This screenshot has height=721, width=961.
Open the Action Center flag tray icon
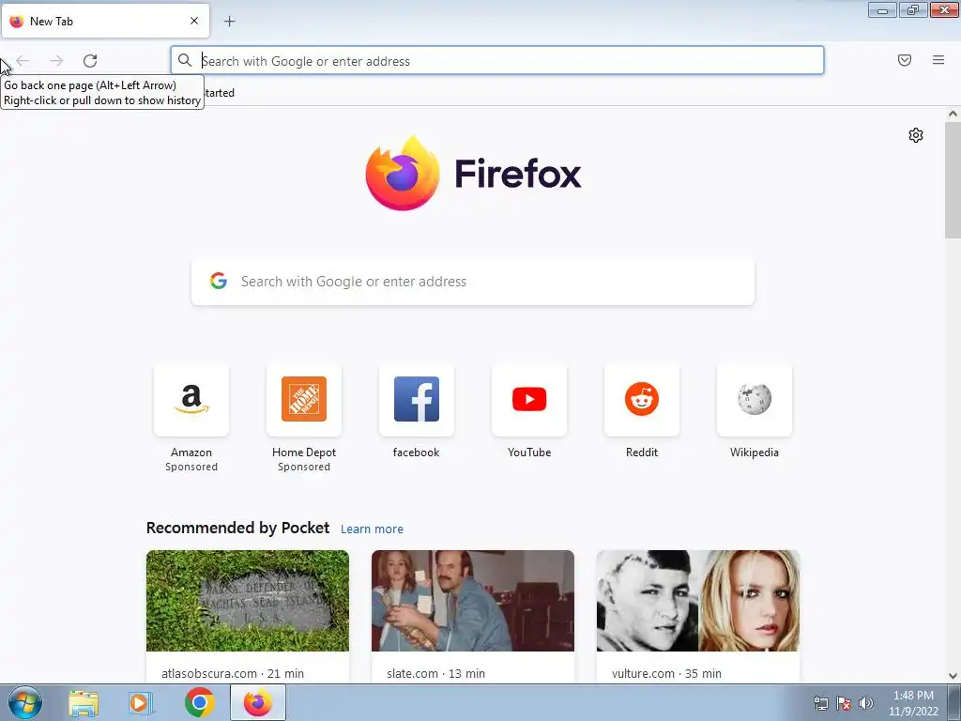(x=844, y=703)
